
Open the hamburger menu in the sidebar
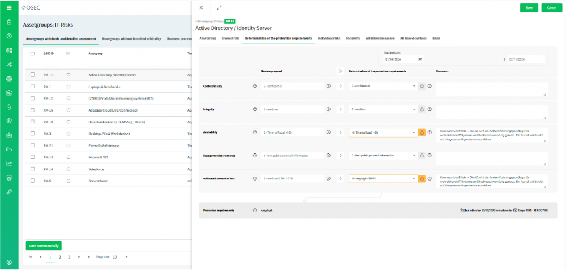9,8
